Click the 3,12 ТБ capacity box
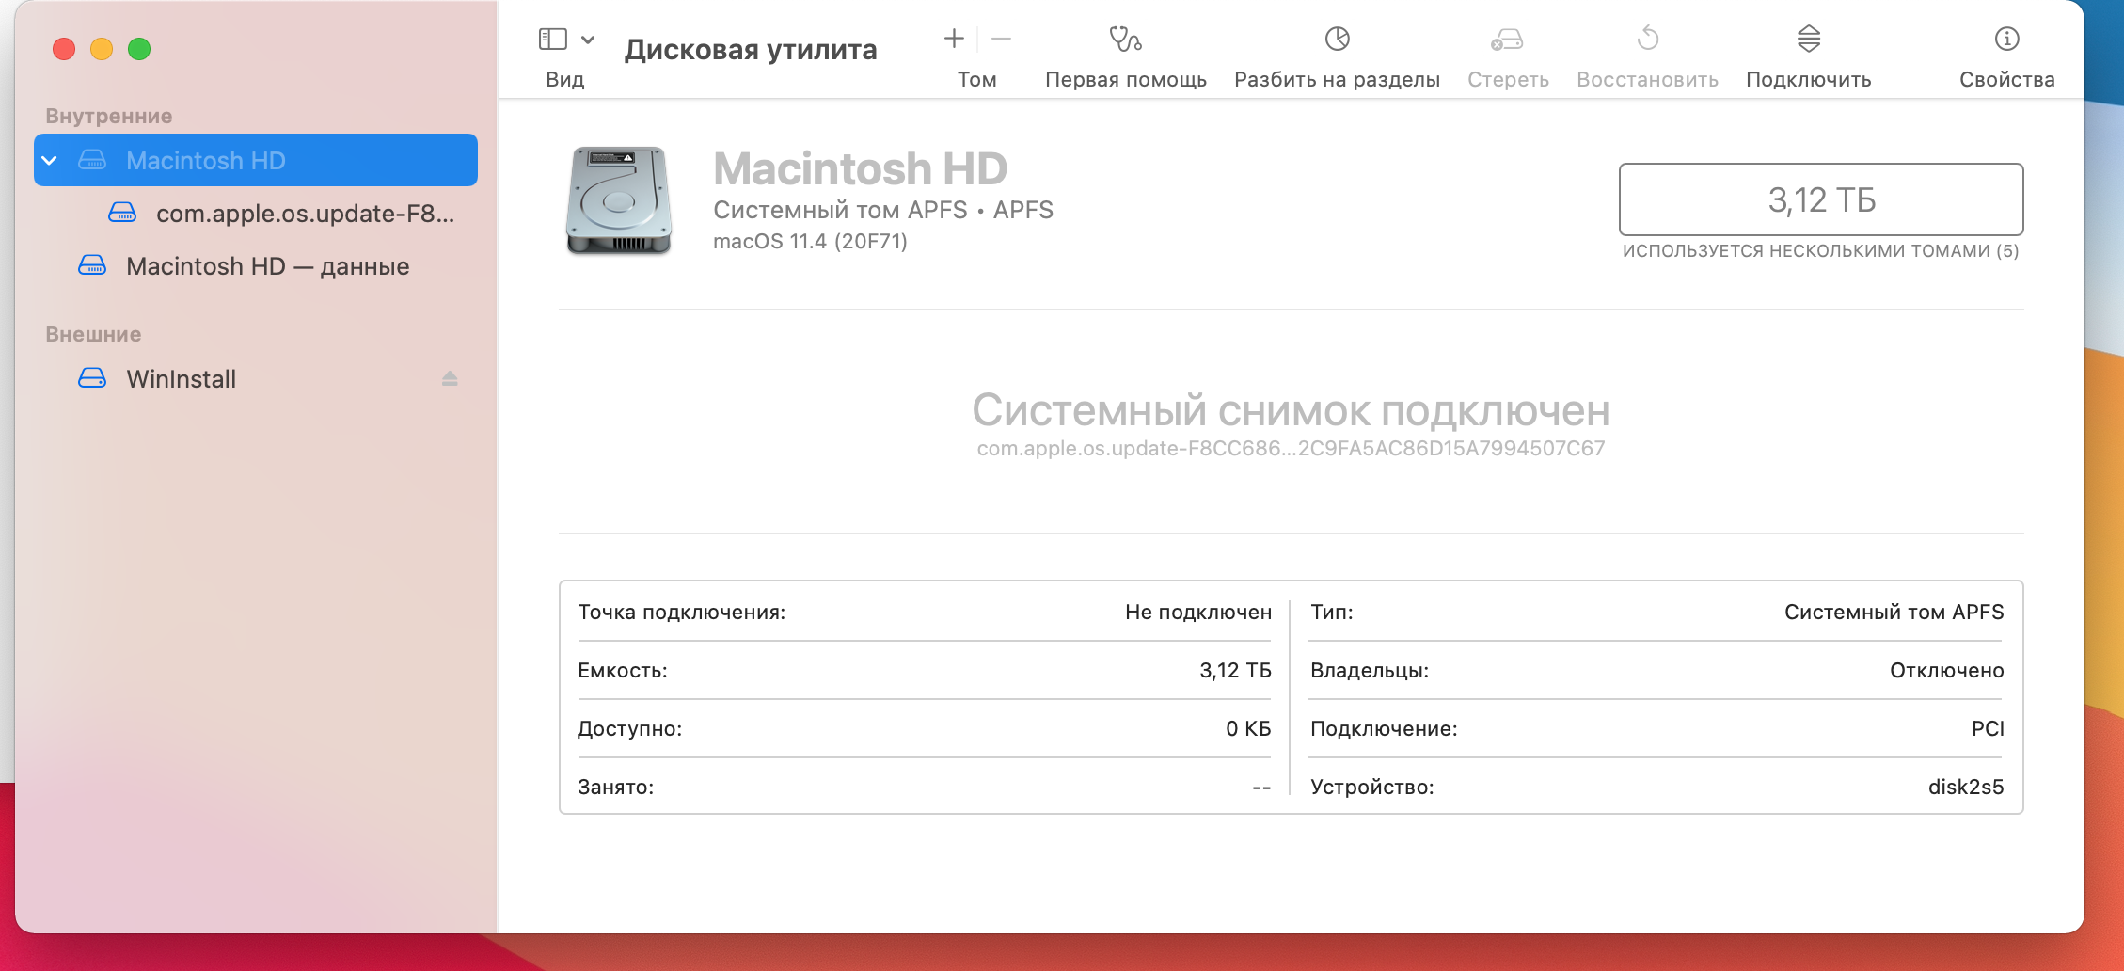Viewport: 2124px width, 971px height. click(x=1821, y=199)
